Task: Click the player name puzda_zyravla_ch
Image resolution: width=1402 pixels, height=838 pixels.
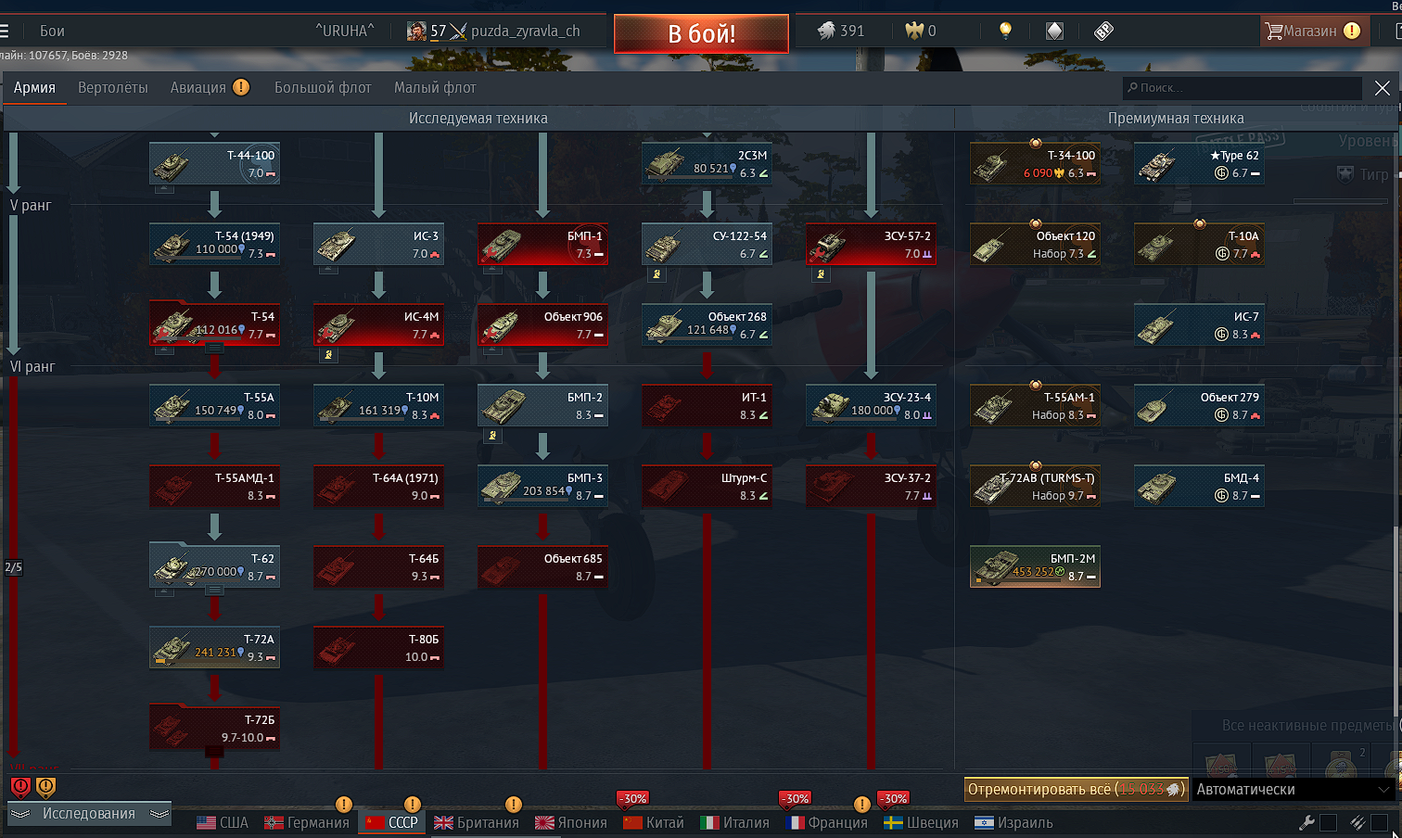Action: pos(525,31)
